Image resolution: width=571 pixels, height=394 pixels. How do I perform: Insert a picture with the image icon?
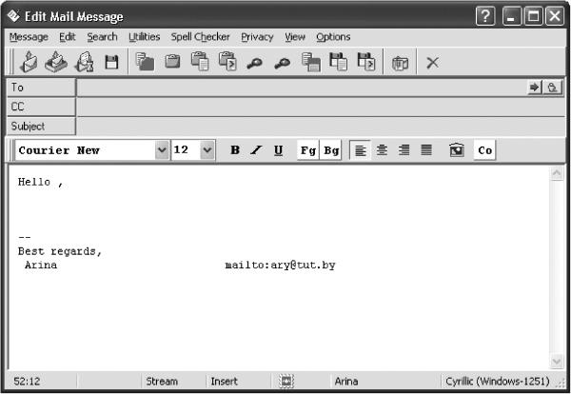click(x=457, y=150)
